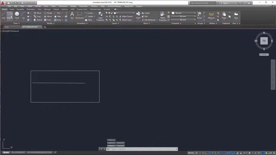
Task: Open linetype ByLayer dropdown
Action: [x=183, y=20]
